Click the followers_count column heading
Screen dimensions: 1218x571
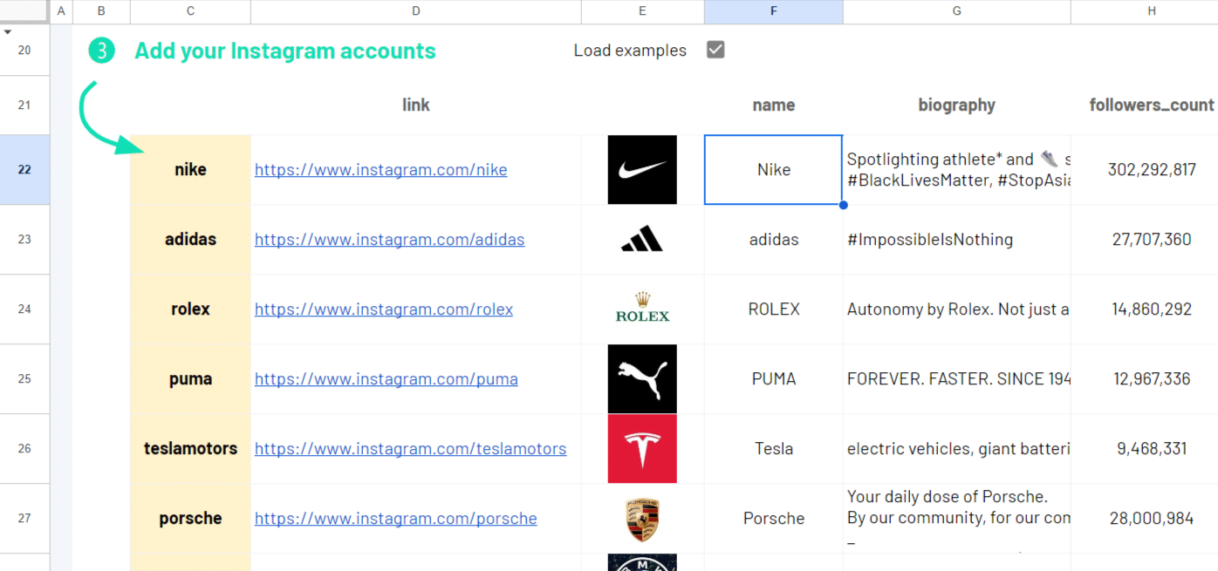[1151, 105]
